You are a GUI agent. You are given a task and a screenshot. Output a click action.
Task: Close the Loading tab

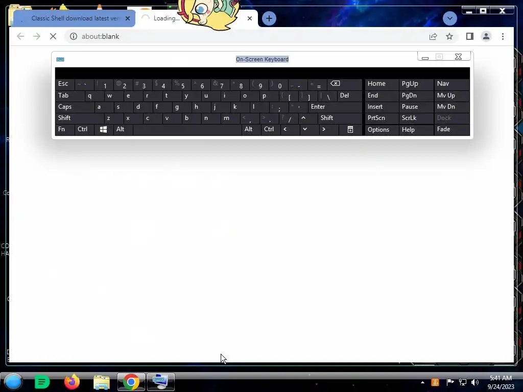(x=249, y=18)
